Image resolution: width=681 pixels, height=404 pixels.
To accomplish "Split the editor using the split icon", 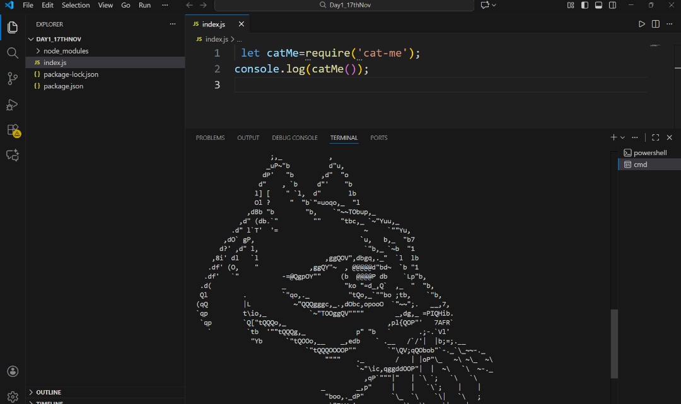I will click(x=655, y=23).
